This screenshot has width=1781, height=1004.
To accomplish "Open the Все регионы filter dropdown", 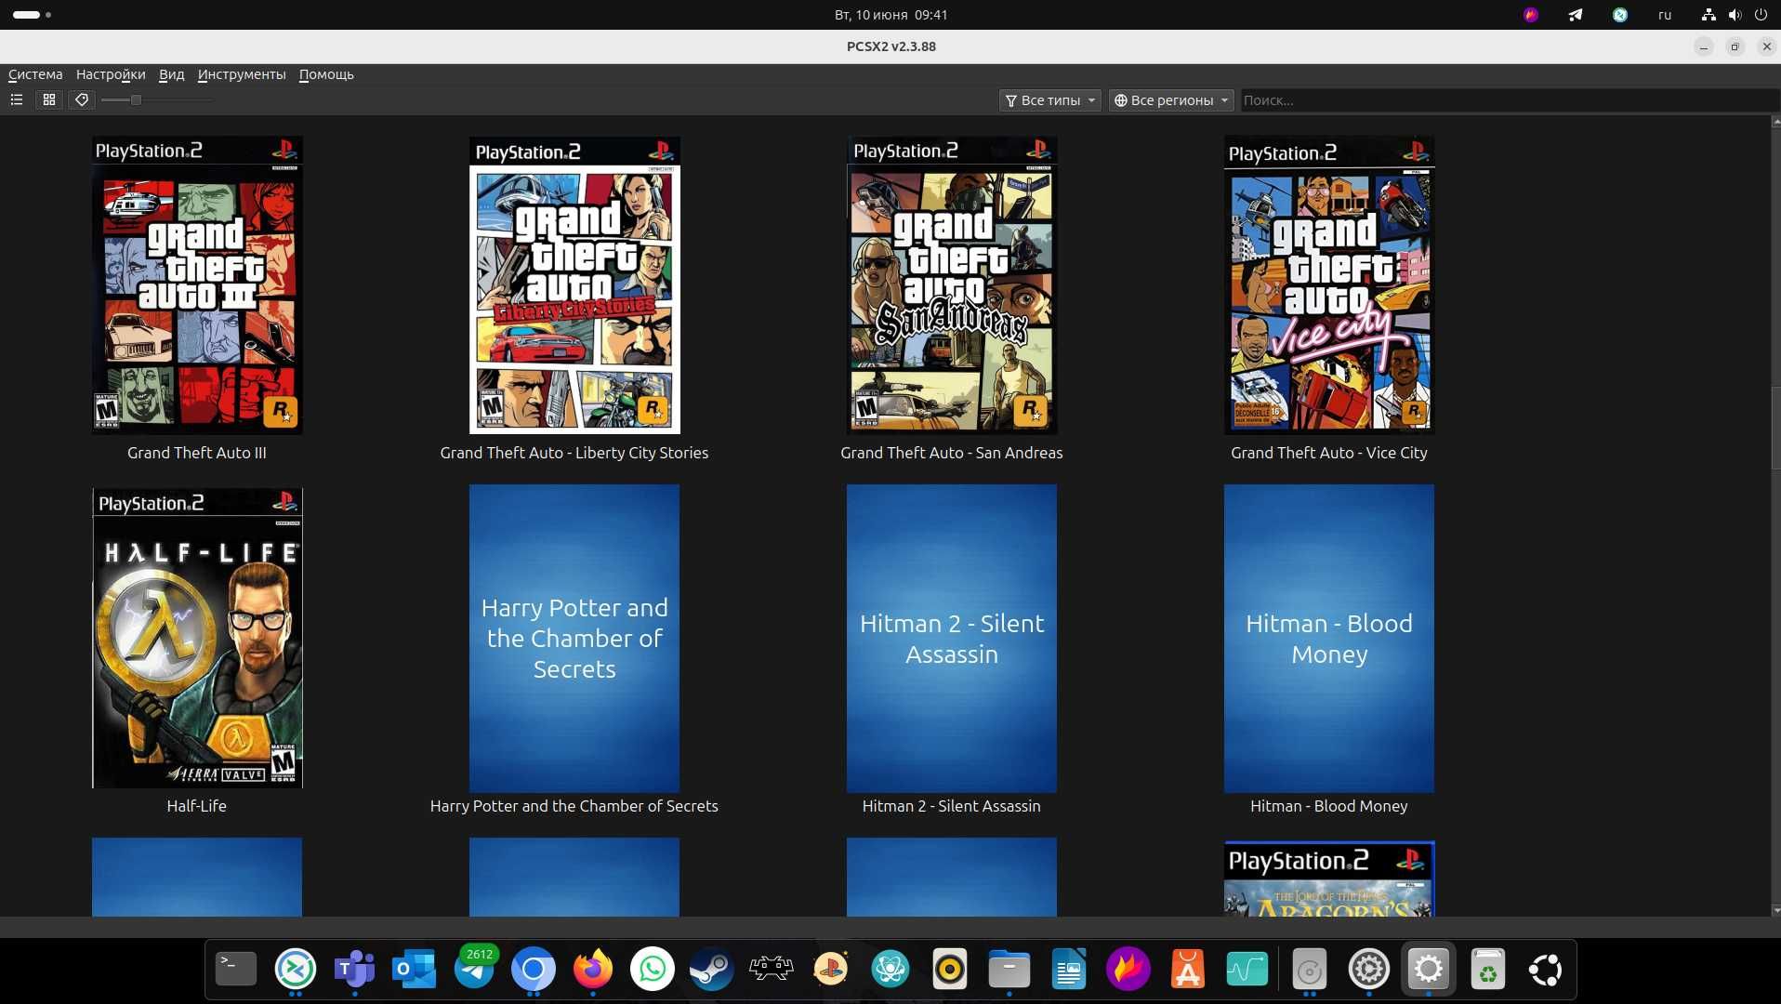I will pos(1171,100).
